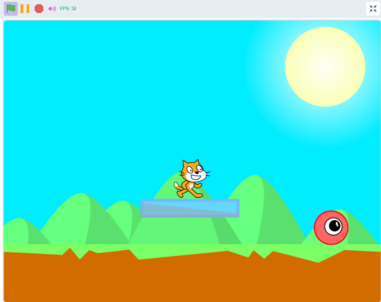This screenshot has width=381, height=302.
Task: Pause the project with the orange pause icon
Action: (x=25, y=9)
